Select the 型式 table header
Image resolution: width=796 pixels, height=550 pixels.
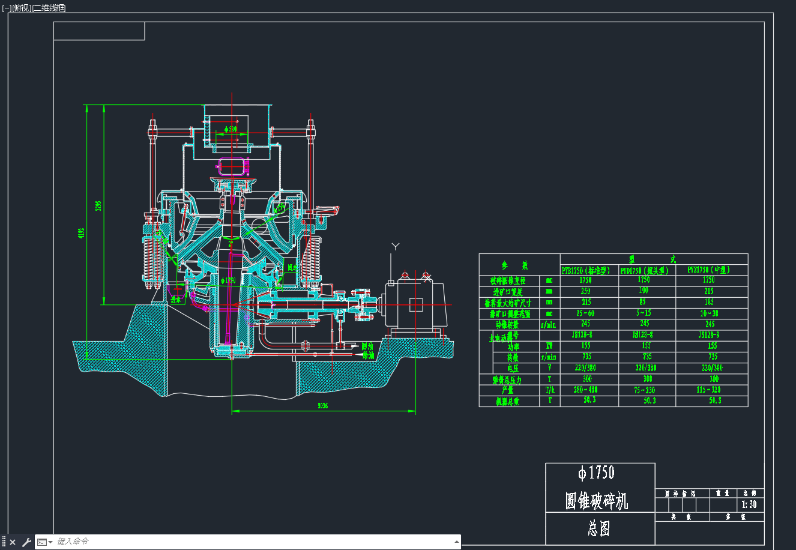(x=653, y=259)
